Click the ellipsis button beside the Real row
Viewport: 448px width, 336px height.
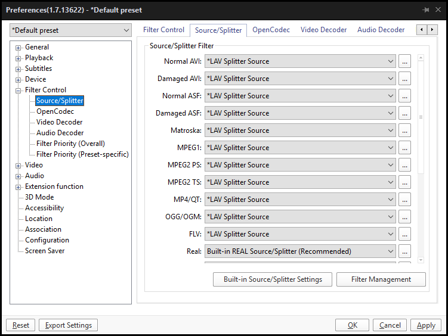point(405,251)
